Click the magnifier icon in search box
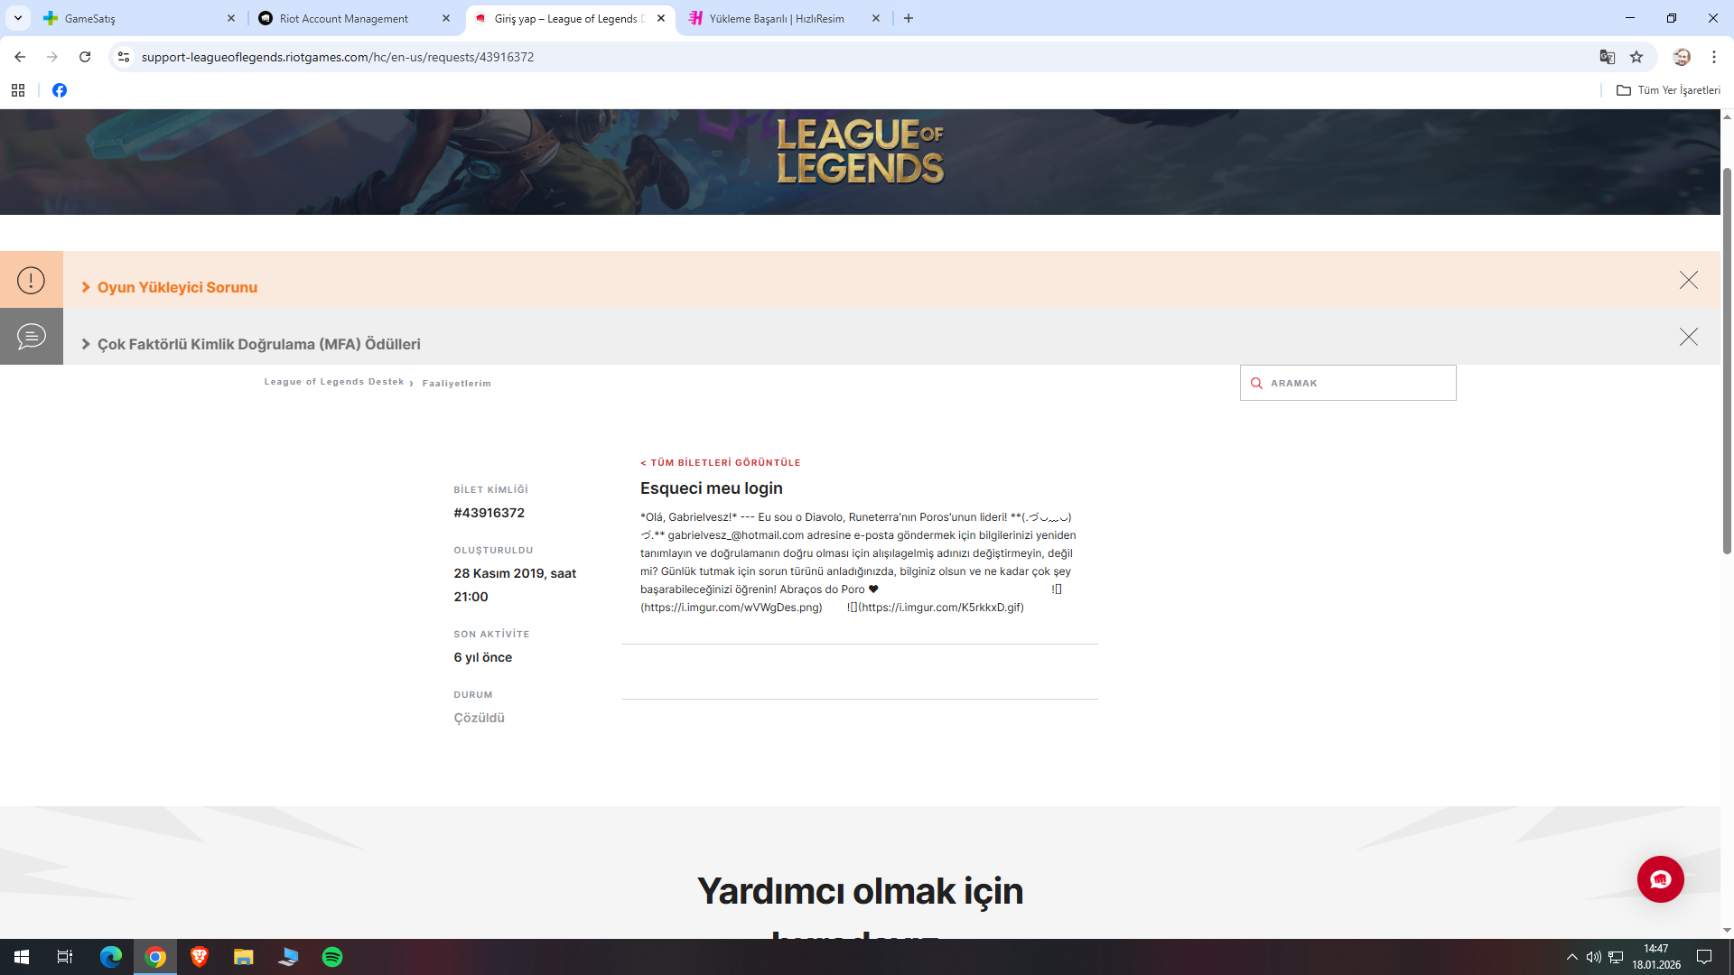Screen dimensions: 1734x975 pyautogui.click(x=1256, y=384)
